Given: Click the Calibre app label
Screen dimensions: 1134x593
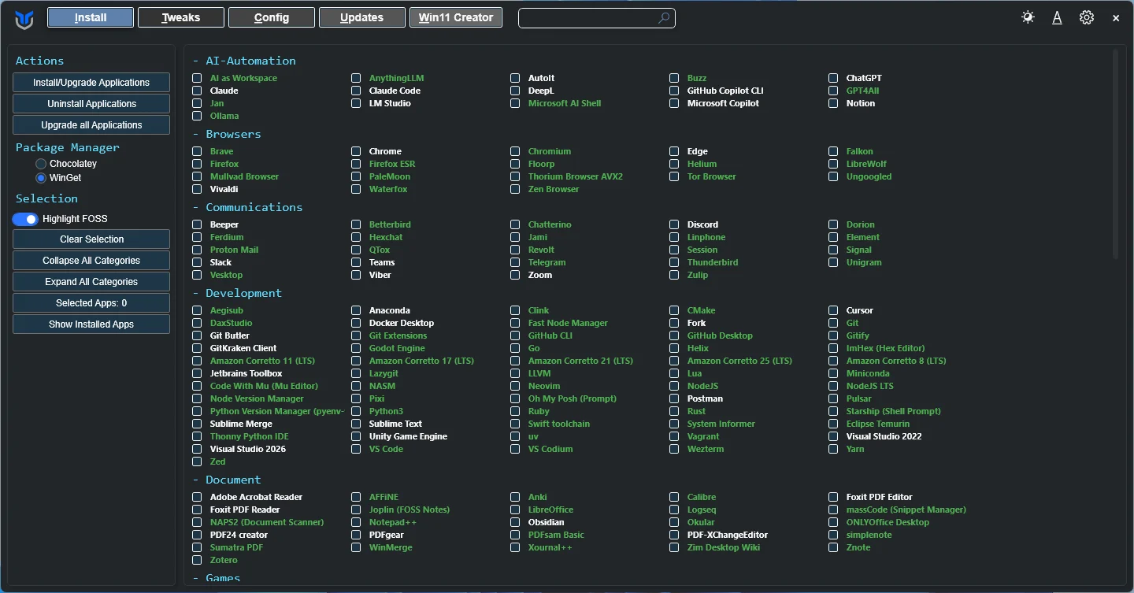Looking at the screenshot, I should (702, 497).
